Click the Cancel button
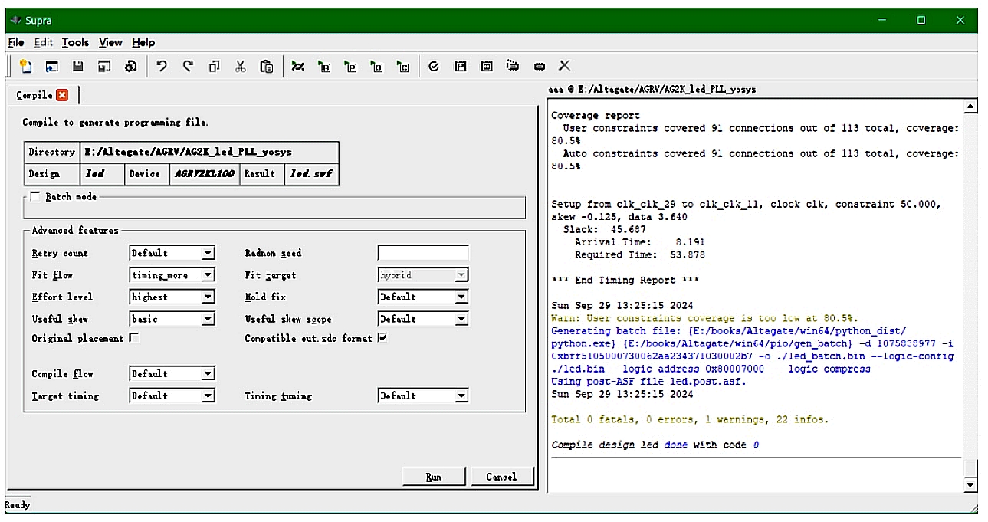The width and height of the screenshot is (988, 522). pyautogui.click(x=501, y=477)
